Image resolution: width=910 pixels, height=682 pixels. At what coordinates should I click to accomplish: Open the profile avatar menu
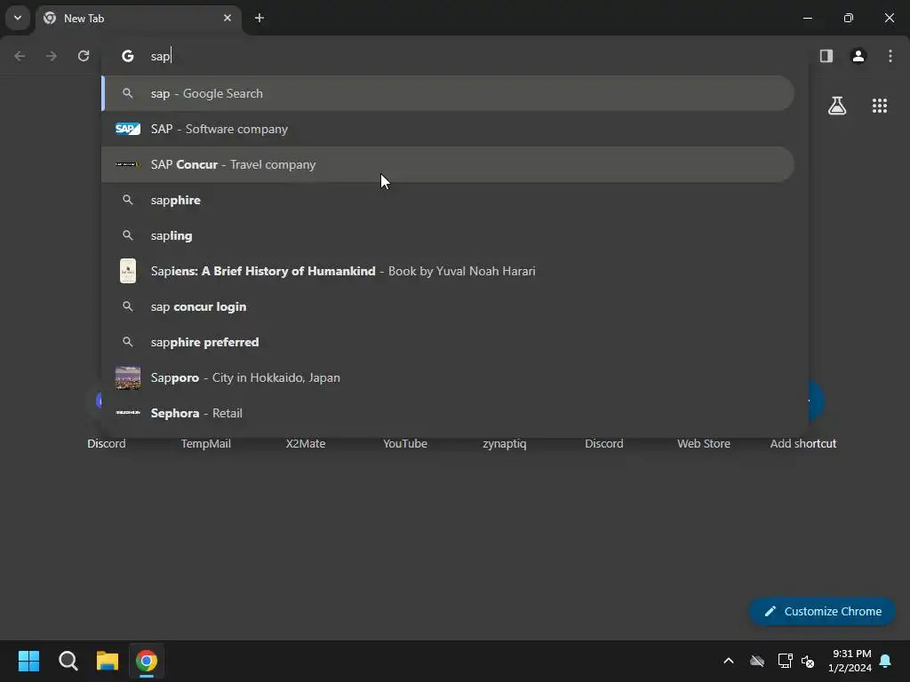tap(858, 56)
